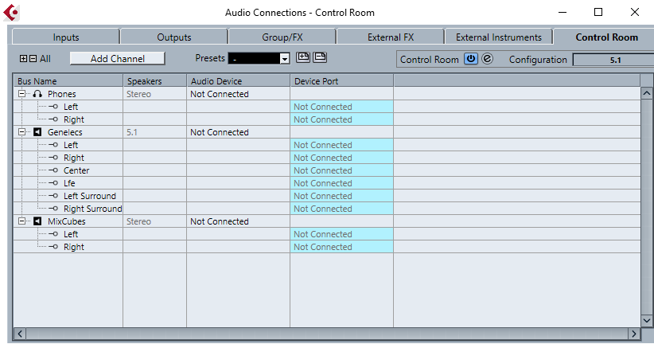Image resolution: width=654 pixels, height=344 pixels.
Task: Click the Genelecs speaker icon
Action: point(37,132)
